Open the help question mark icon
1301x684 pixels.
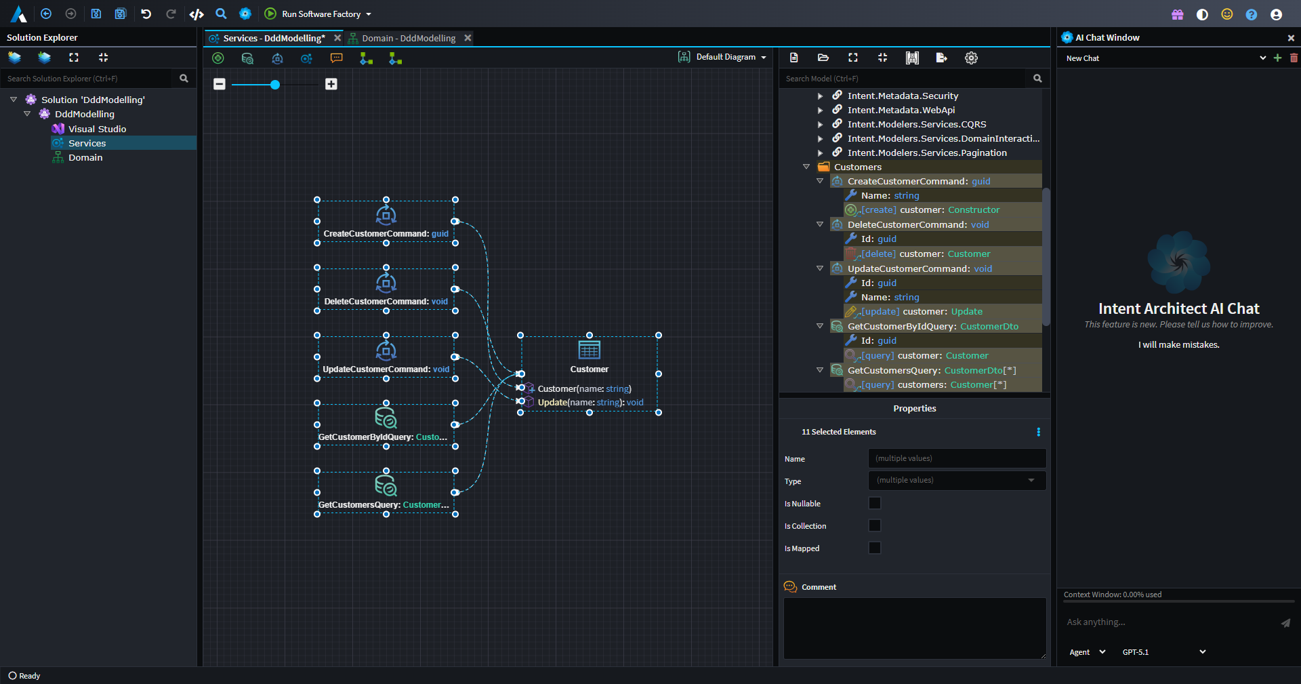pos(1252,14)
